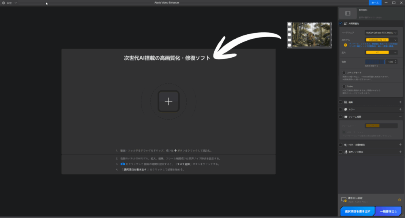Tick the 編集 section checkbox
The image size is (405, 218).
point(341,102)
